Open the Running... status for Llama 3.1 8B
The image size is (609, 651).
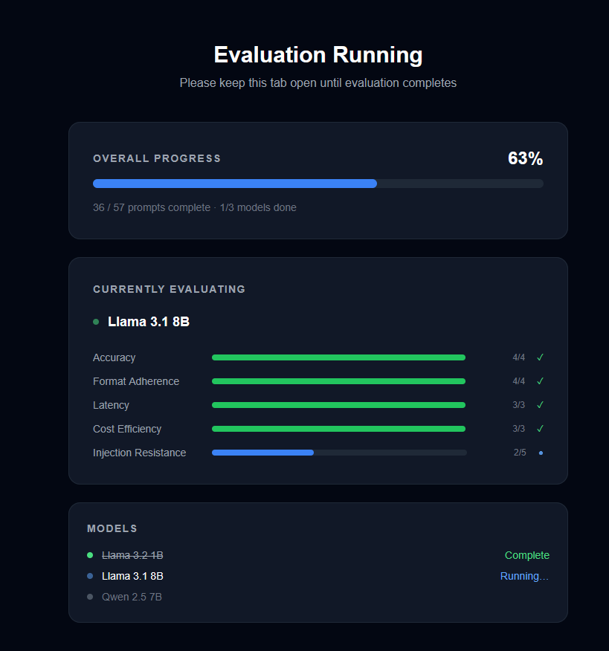[x=525, y=576]
